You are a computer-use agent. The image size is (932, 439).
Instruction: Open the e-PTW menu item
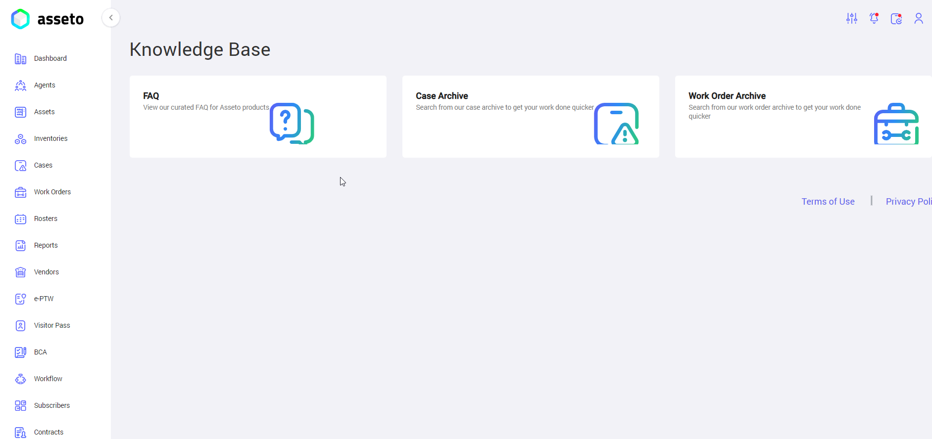pyautogui.click(x=44, y=299)
